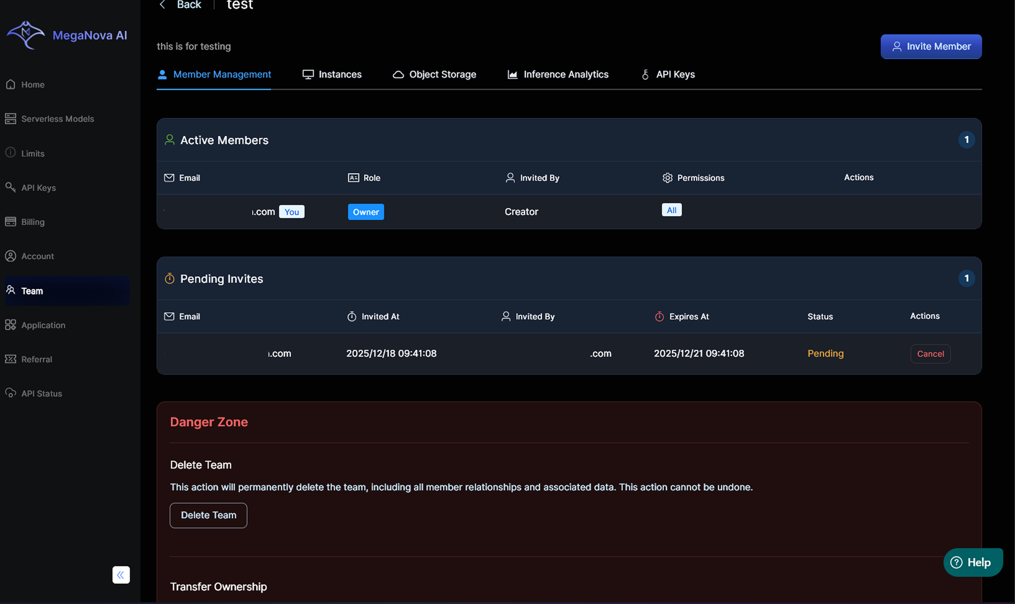
Task: Open the Account sidebar page
Action: [37, 256]
